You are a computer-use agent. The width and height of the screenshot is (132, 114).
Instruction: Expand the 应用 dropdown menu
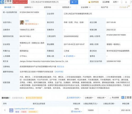116,2
